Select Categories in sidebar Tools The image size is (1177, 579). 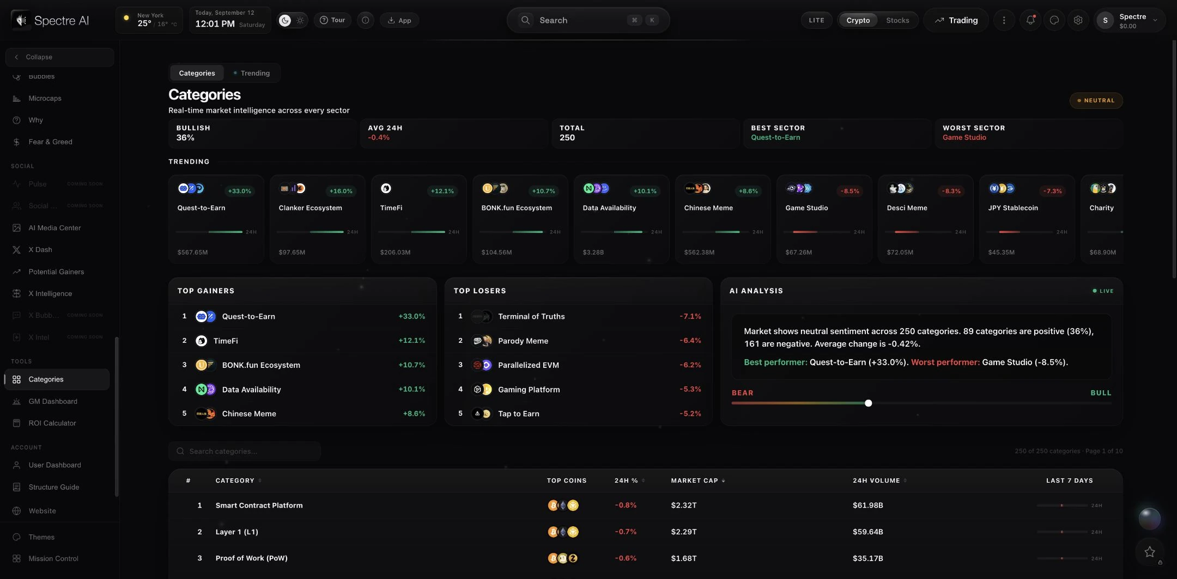(x=57, y=379)
